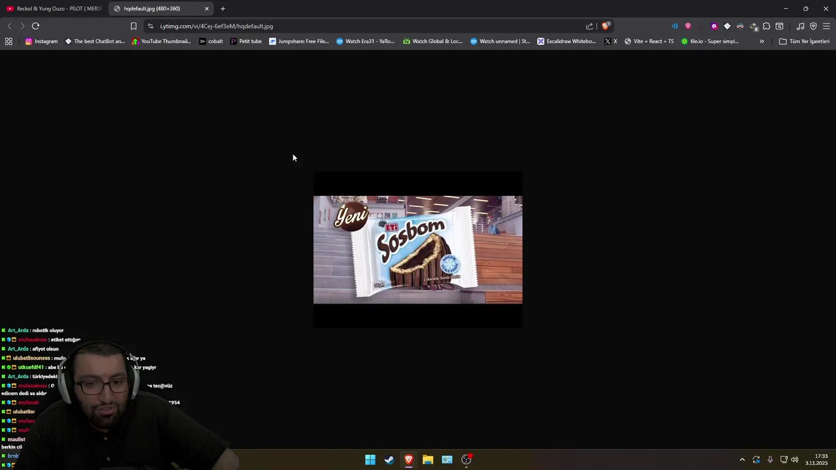Toggle the sidebar panel icon
The image size is (836, 470).
point(779,26)
